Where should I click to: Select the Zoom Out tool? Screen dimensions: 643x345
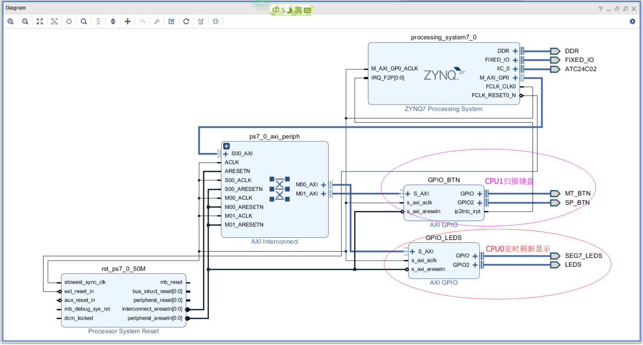(25, 21)
